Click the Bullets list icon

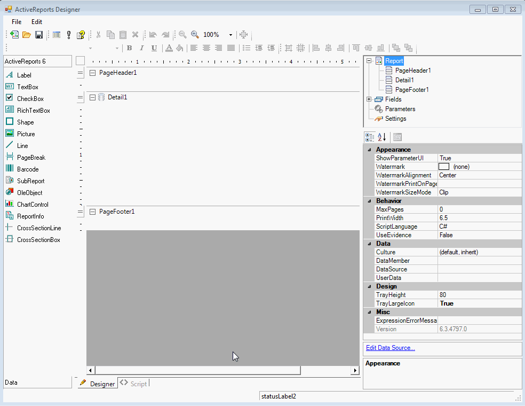[246, 48]
